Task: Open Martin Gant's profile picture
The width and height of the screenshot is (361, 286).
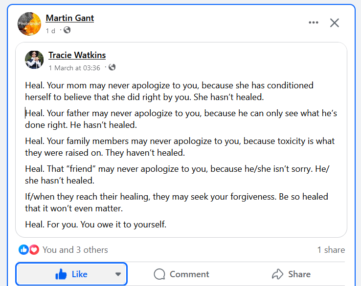Action: 29,24
